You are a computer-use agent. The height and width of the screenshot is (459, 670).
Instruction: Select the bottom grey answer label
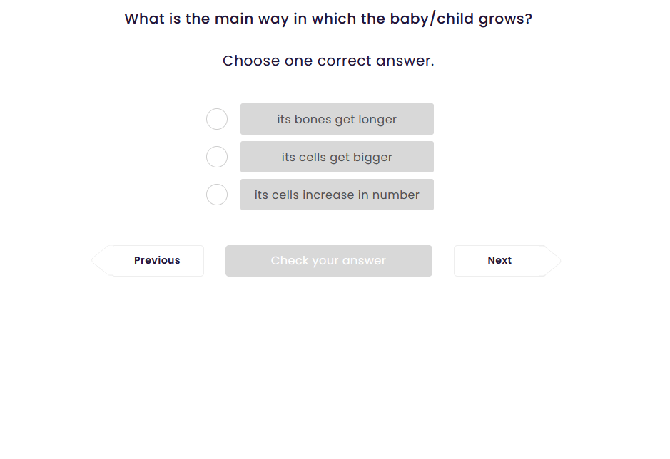pyautogui.click(x=337, y=195)
